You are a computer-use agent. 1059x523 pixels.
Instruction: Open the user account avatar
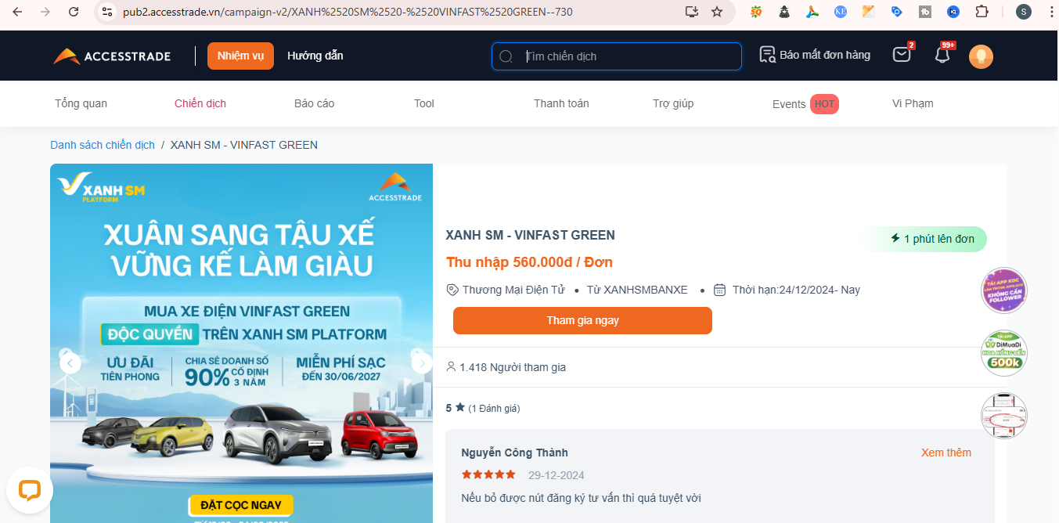point(981,56)
